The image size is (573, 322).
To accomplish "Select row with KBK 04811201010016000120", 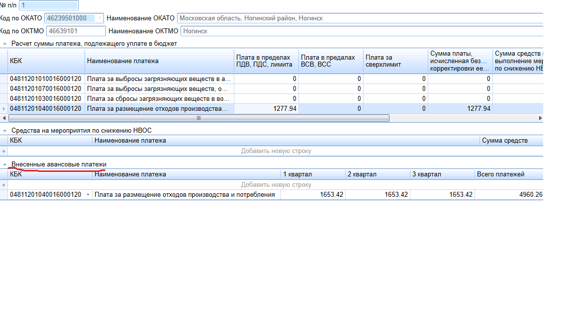I will [45, 79].
